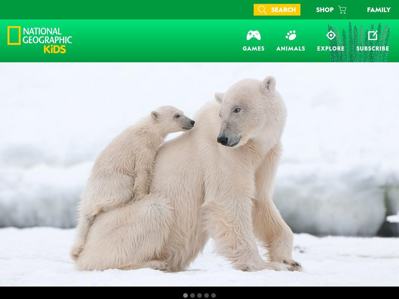
Task: Select the pencil-and-paper Subscribe icon
Action: click(373, 35)
